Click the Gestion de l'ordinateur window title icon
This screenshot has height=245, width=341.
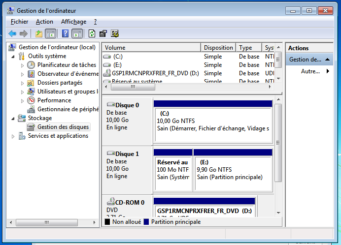(x=10, y=10)
